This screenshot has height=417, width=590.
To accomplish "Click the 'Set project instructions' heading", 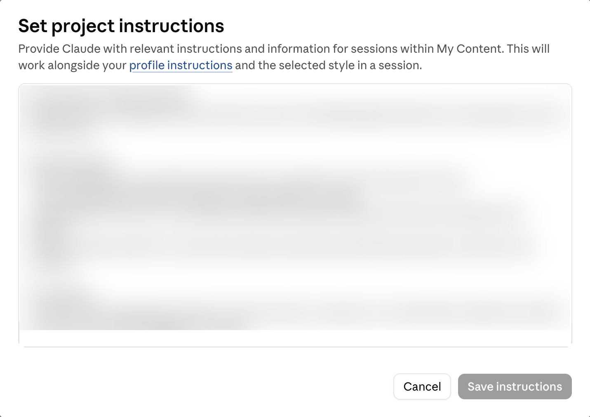I will pyautogui.click(x=121, y=26).
